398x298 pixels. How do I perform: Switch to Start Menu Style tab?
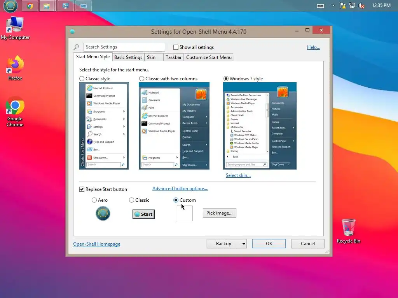point(93,57)
